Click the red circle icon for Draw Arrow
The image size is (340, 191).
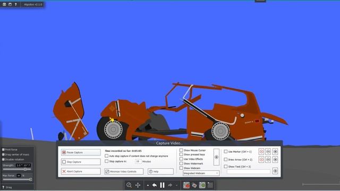click(x=261, y=160)
